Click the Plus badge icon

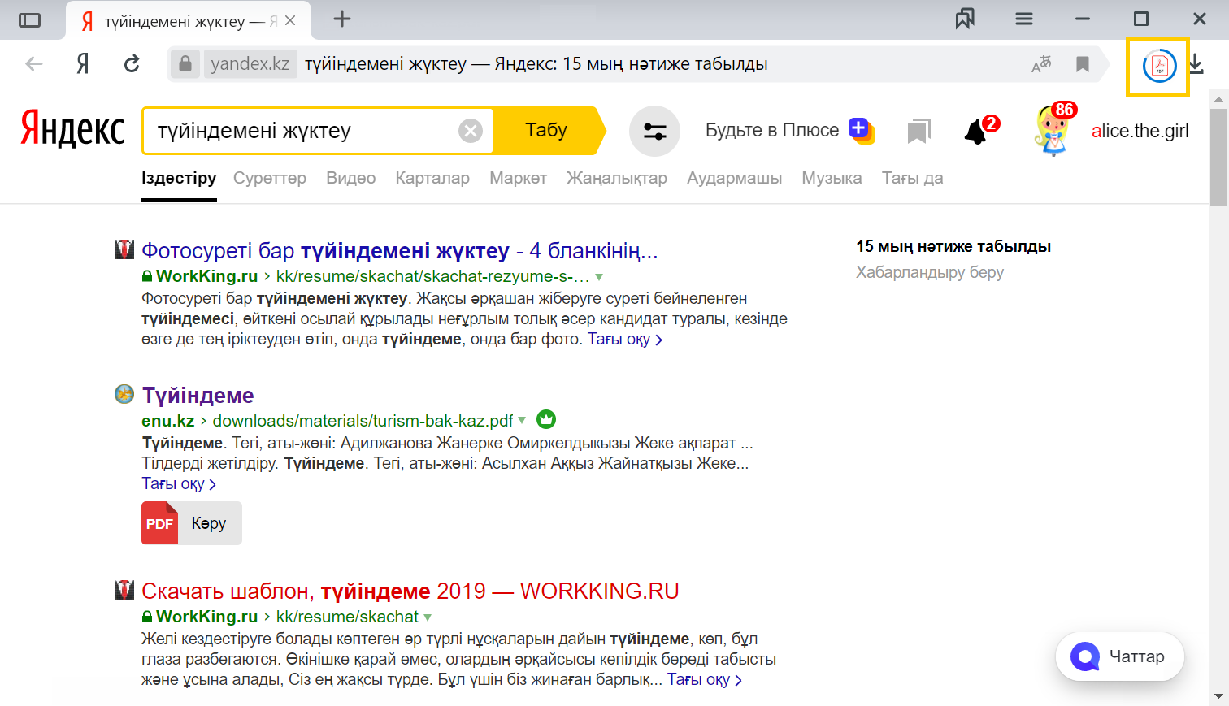click(861, 130)
